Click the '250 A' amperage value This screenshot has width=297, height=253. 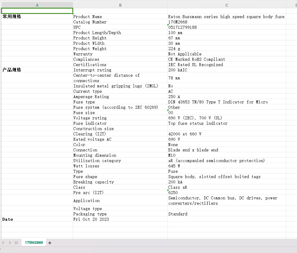point(227,97)
